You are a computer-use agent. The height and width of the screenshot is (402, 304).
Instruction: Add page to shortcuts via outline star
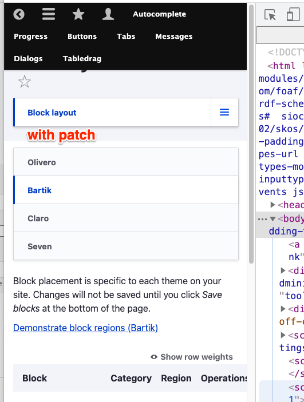[x=25, y=82]
